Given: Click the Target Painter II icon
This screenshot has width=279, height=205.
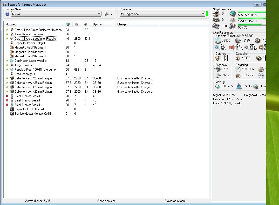Looking at the screenshot, I should pyautogui.click(x=12, y=65).
